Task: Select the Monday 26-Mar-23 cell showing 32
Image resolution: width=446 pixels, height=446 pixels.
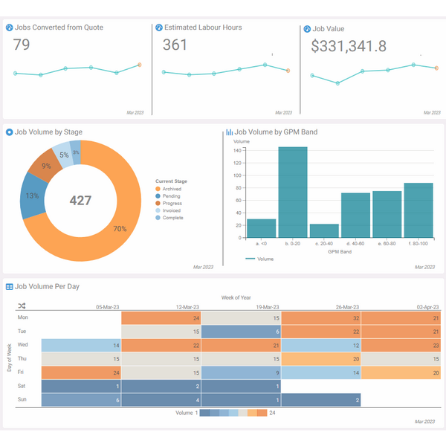Action: click(321, 318)
